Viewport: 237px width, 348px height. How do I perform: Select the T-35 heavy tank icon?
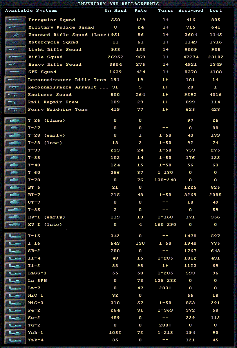pos(15,210)
